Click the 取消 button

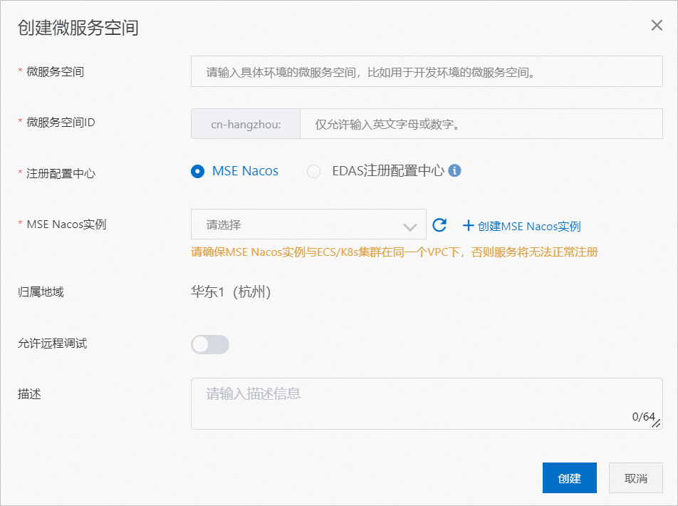point(635,478)
